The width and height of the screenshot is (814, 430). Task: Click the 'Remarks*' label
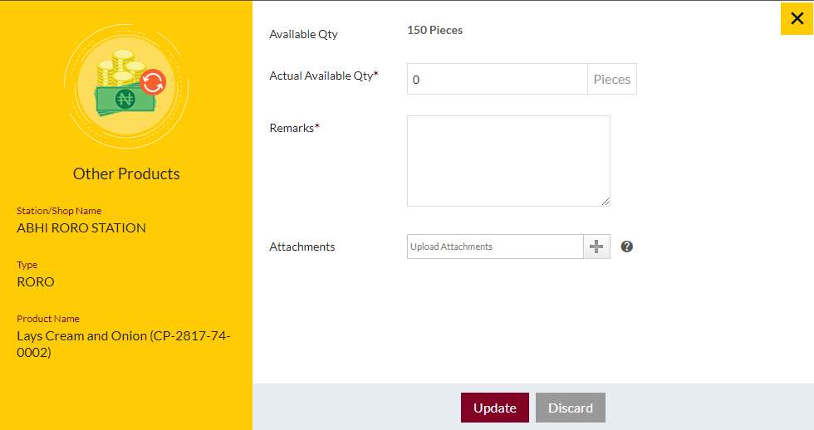tap(294, 128)
